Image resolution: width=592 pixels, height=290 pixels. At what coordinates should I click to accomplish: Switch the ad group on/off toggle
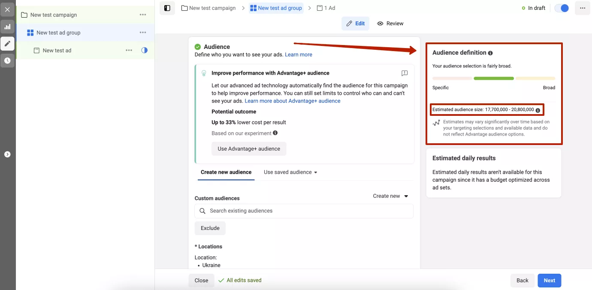[562, 8]
